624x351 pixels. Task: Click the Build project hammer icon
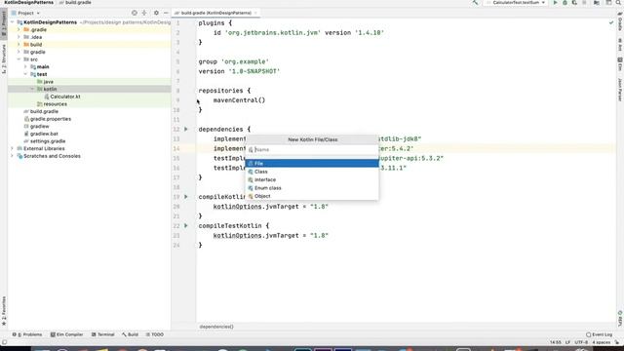pos(475,2)
